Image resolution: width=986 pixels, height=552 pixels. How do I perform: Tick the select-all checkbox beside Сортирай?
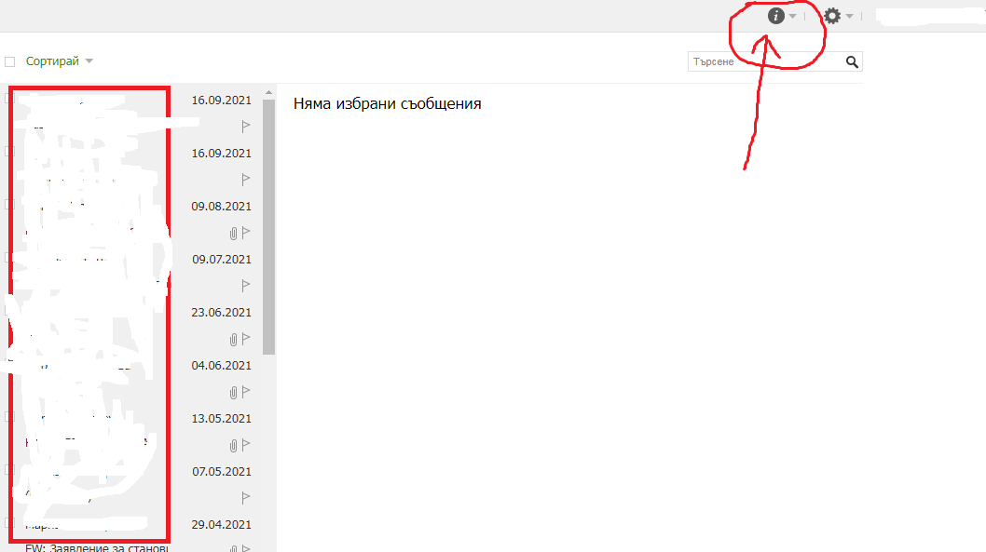pos(10,62)
